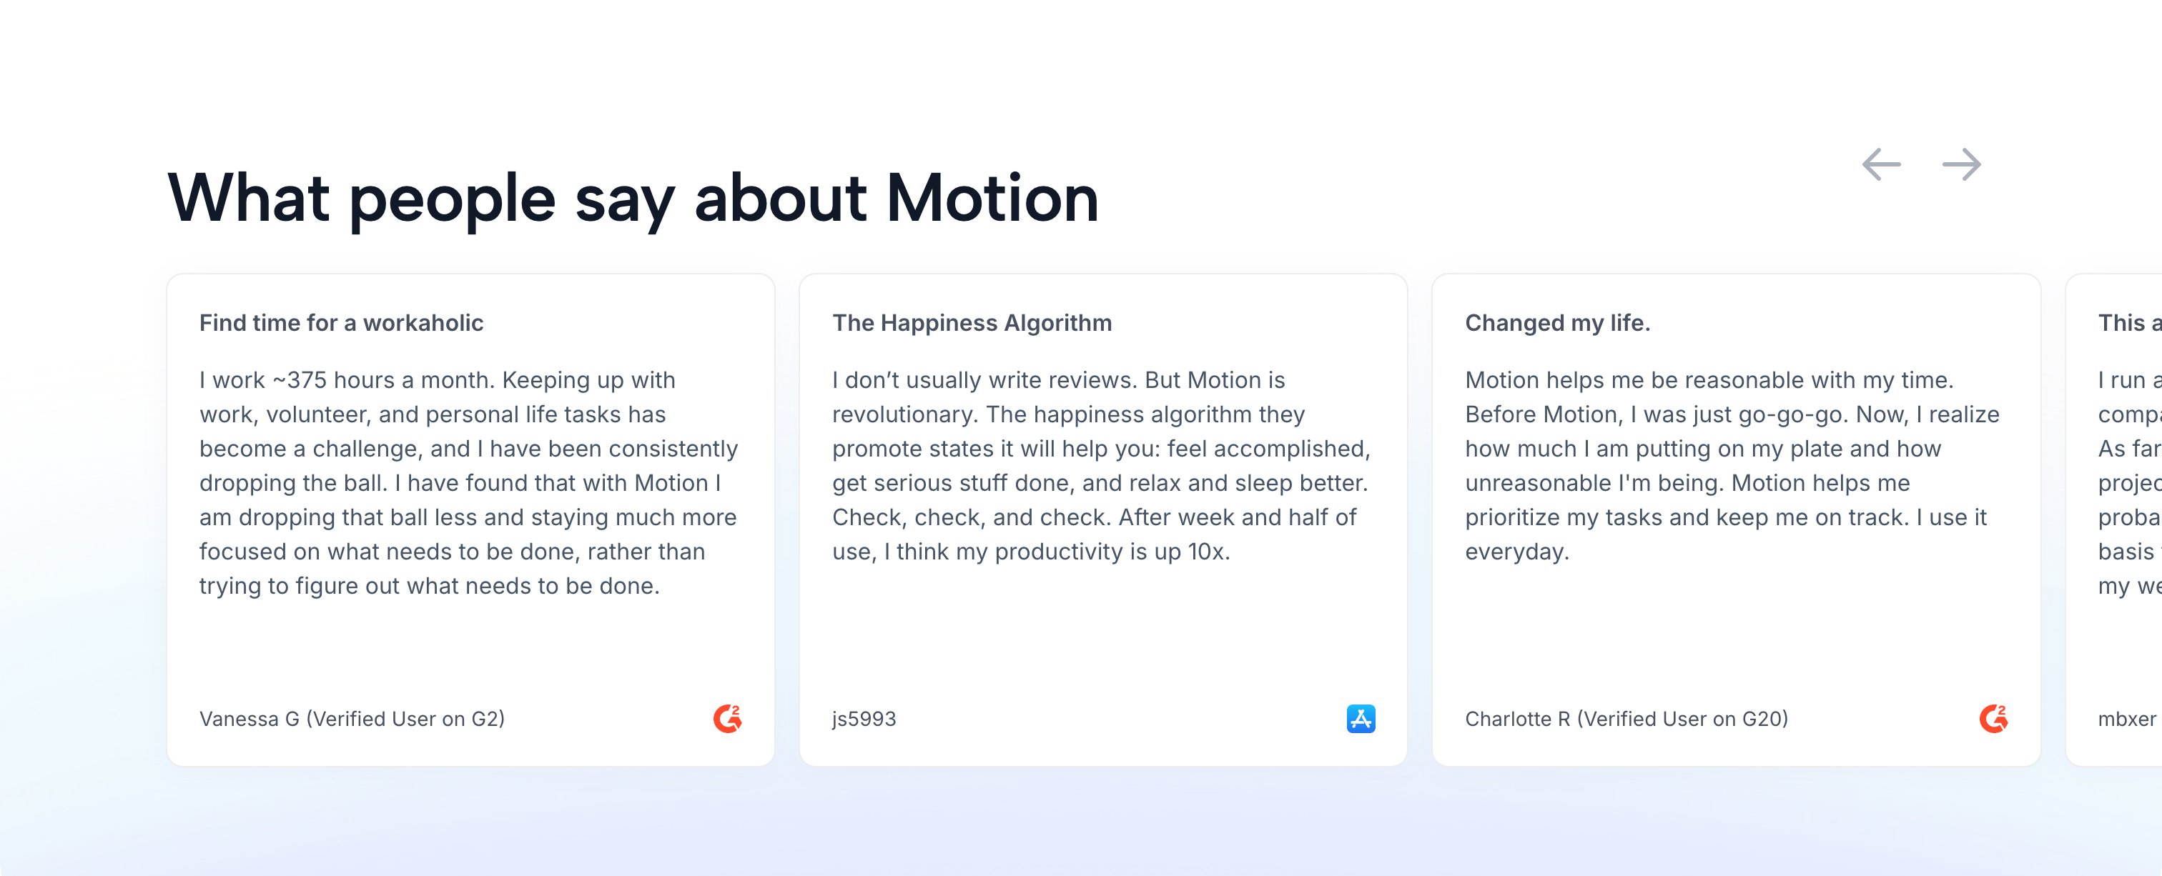Click the previous testimonial left arrow
The height and width of the screenshot is (876, 2162).
1881,164
